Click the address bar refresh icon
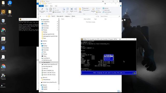Screen dimensions: 166x93 [98, 16]
